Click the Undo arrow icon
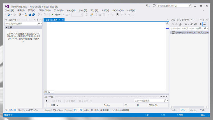 pos(39,15)
